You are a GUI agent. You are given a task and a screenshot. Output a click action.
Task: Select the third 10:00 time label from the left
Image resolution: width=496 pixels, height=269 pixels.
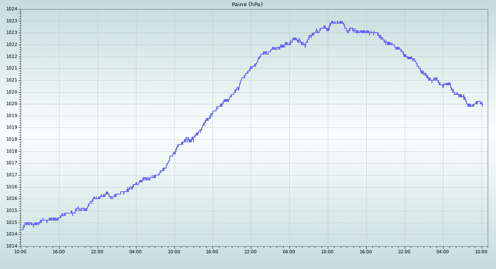(x=328, y=251)
